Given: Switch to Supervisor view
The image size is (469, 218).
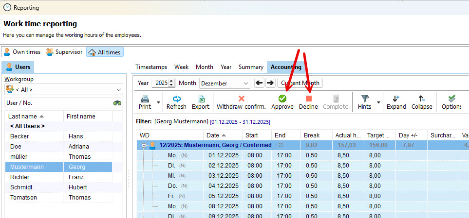Looking at the screenshot, I should click(x=64, y=52).
